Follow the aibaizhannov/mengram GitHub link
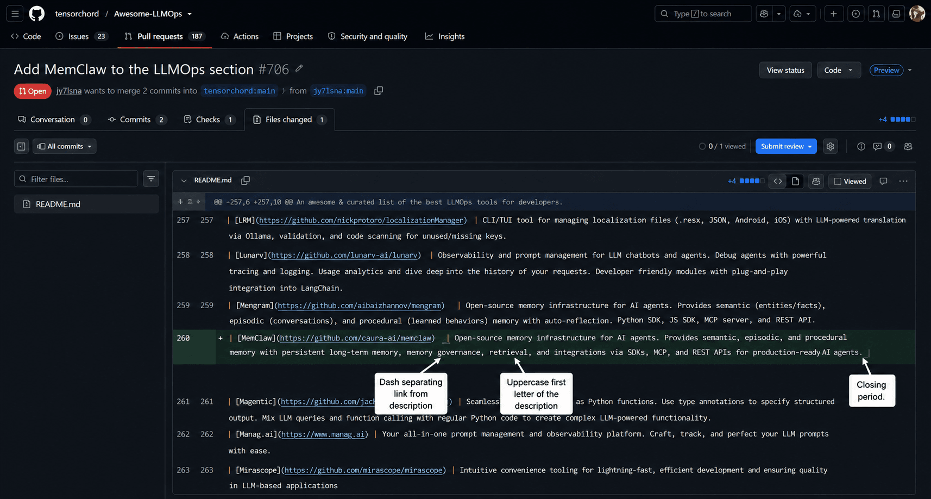The height and width of the screenshot is (499, 931). click(360, 305)
